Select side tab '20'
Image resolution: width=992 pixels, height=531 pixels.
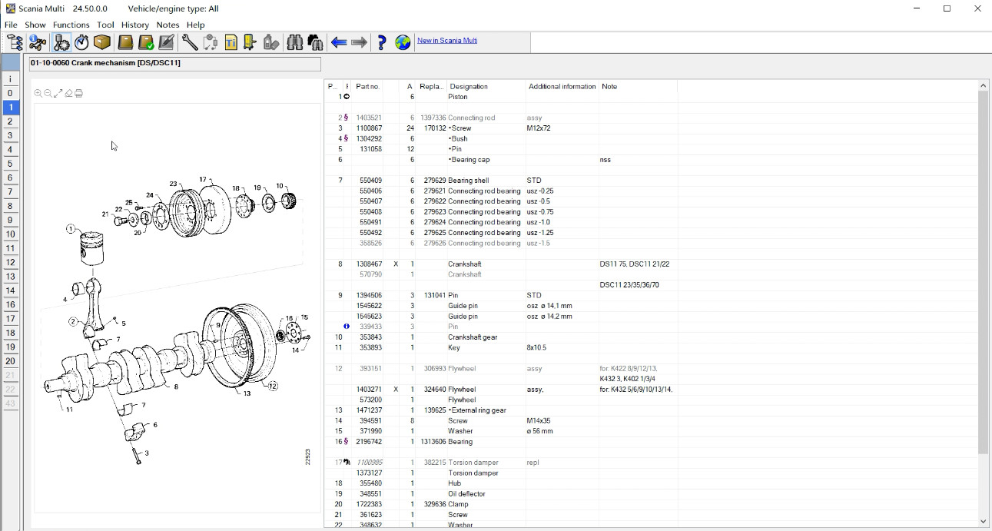tap(10, 361)
